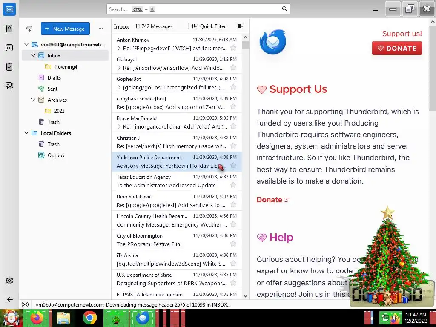
Task: Open the 2023 archive folder
Action: pyautogui.click(x=65, y=111)
